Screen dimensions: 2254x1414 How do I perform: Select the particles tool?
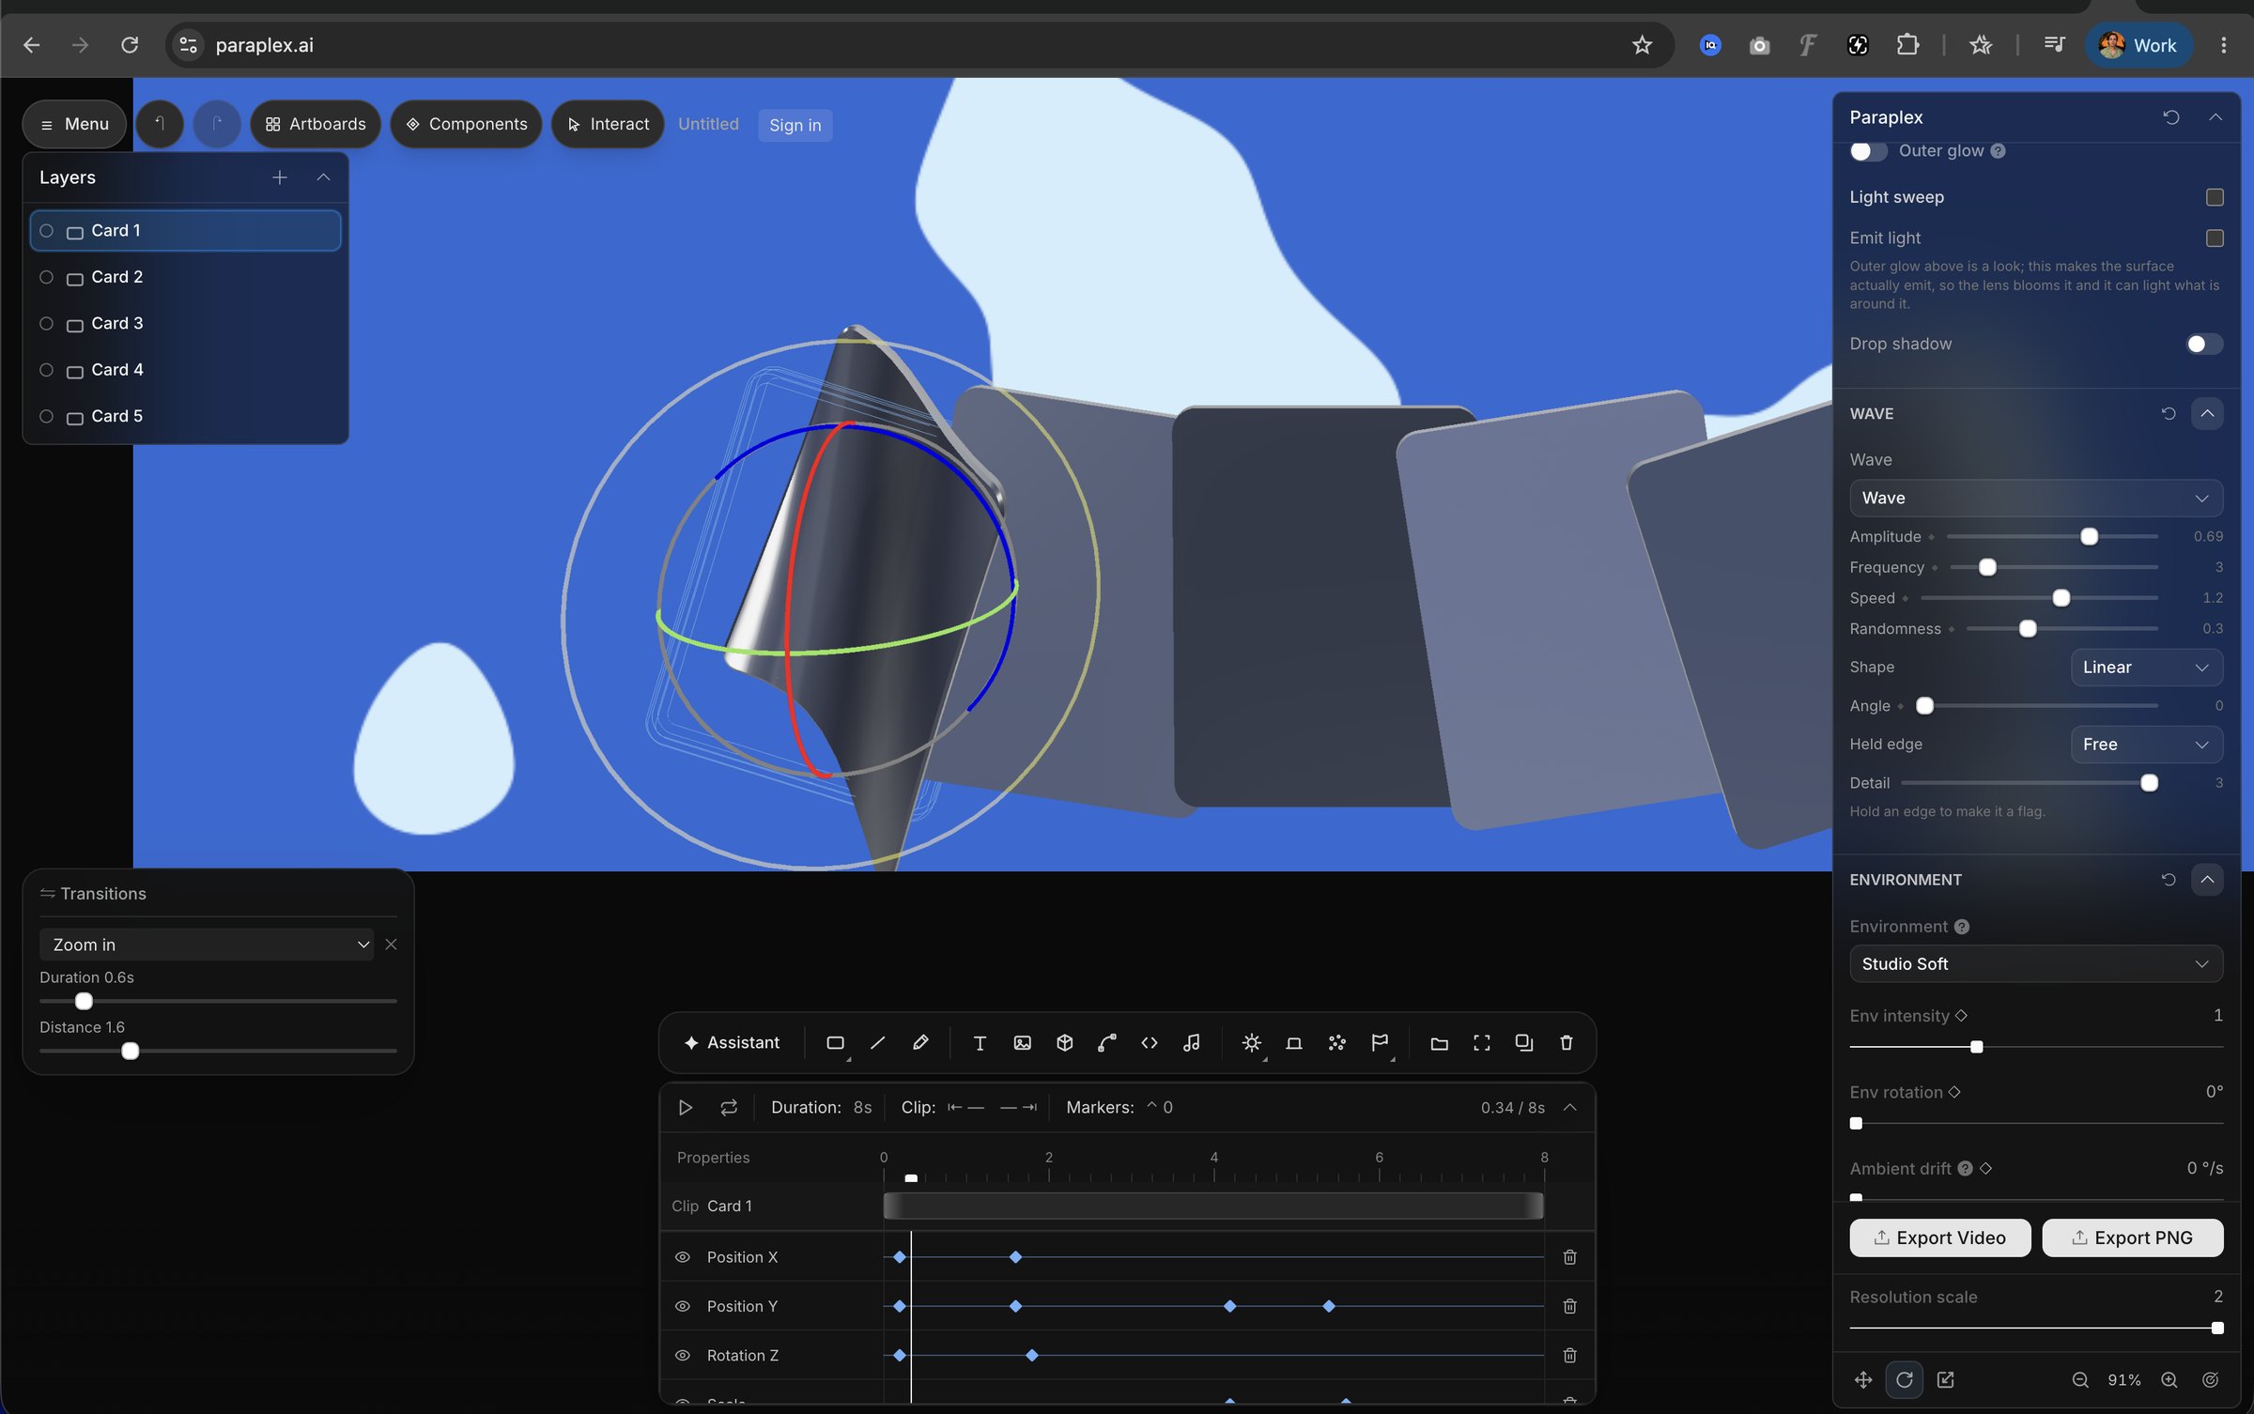(x=1336, y=1042)
